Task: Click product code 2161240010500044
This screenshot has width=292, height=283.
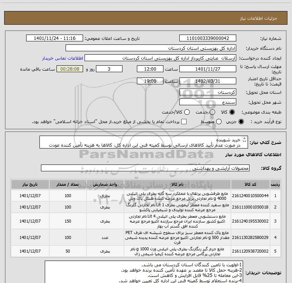Action: pos(250,196)
